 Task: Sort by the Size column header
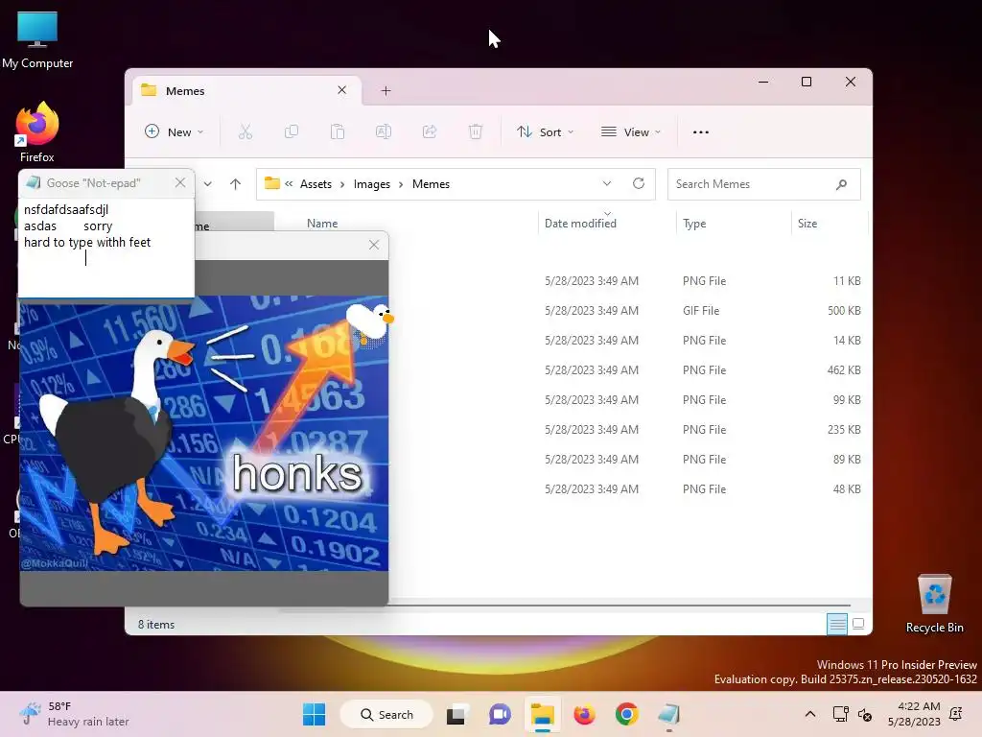pyautogui.click(x=807, y=224)
